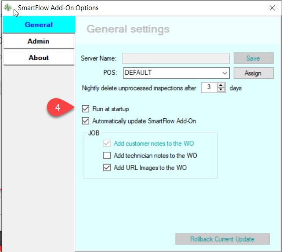
Task: Click the 'Server Name:' label
Action: coord(98,58)
